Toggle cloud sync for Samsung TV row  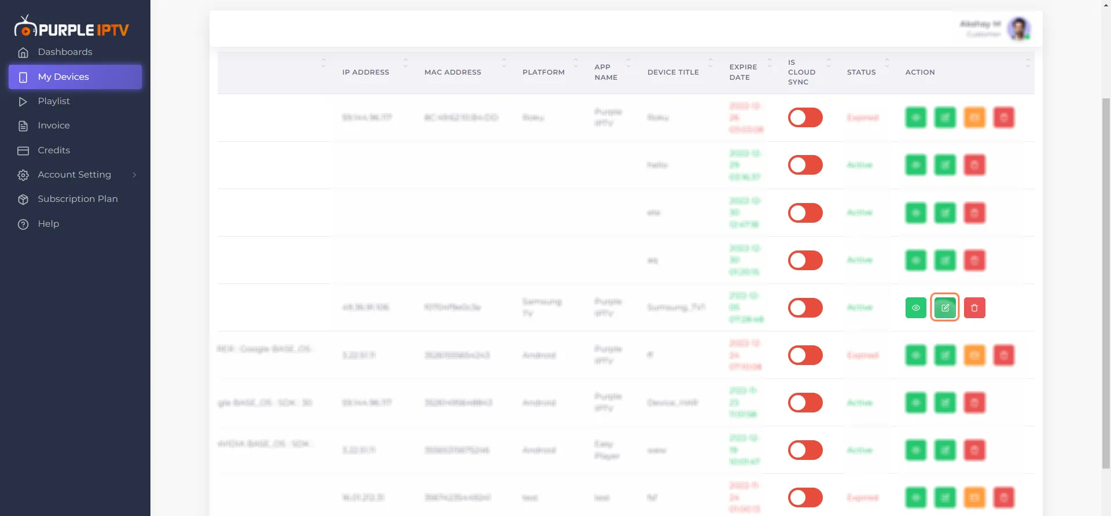[x=805, y=308]
